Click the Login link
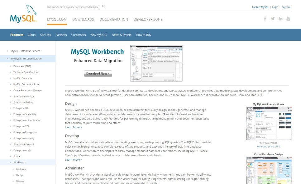The width and height of the screenshot is (301, 184). [x=275, y=7]
